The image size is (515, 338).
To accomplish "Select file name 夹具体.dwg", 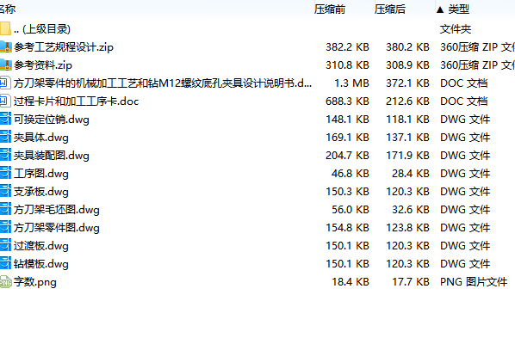I will (x=41, y=138).
